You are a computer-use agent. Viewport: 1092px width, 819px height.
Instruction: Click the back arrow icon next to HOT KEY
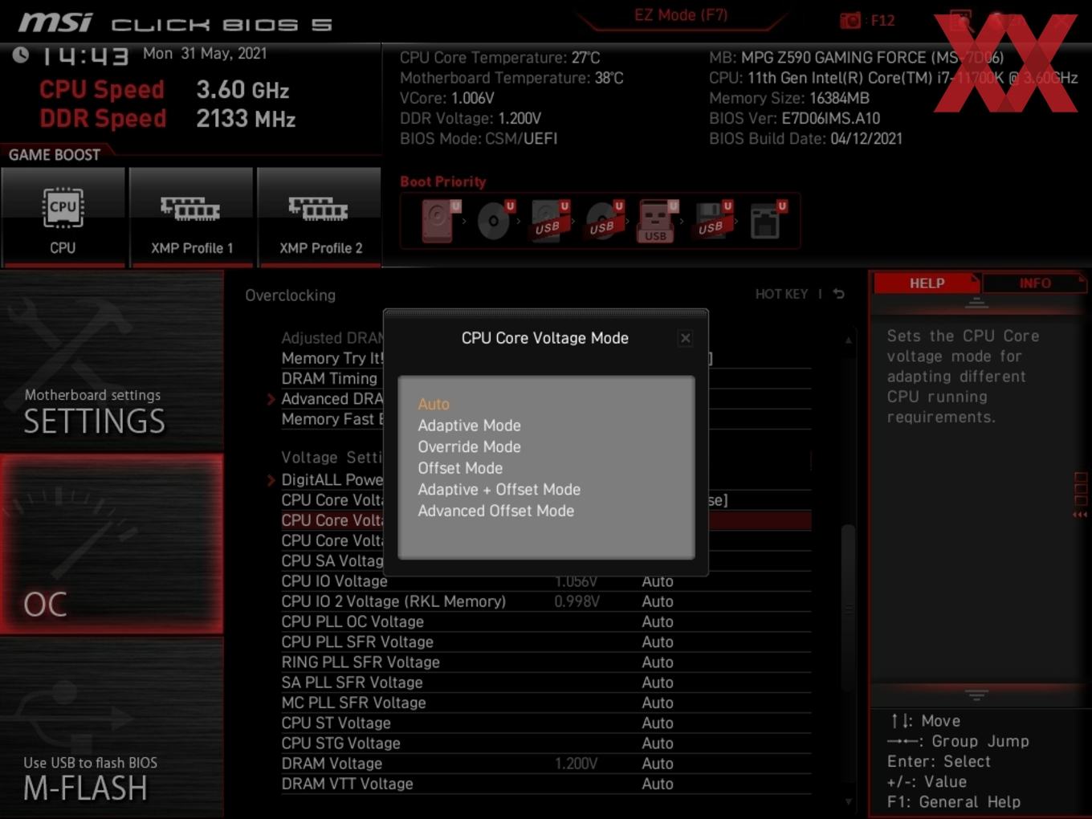click(x=839, y=294)
